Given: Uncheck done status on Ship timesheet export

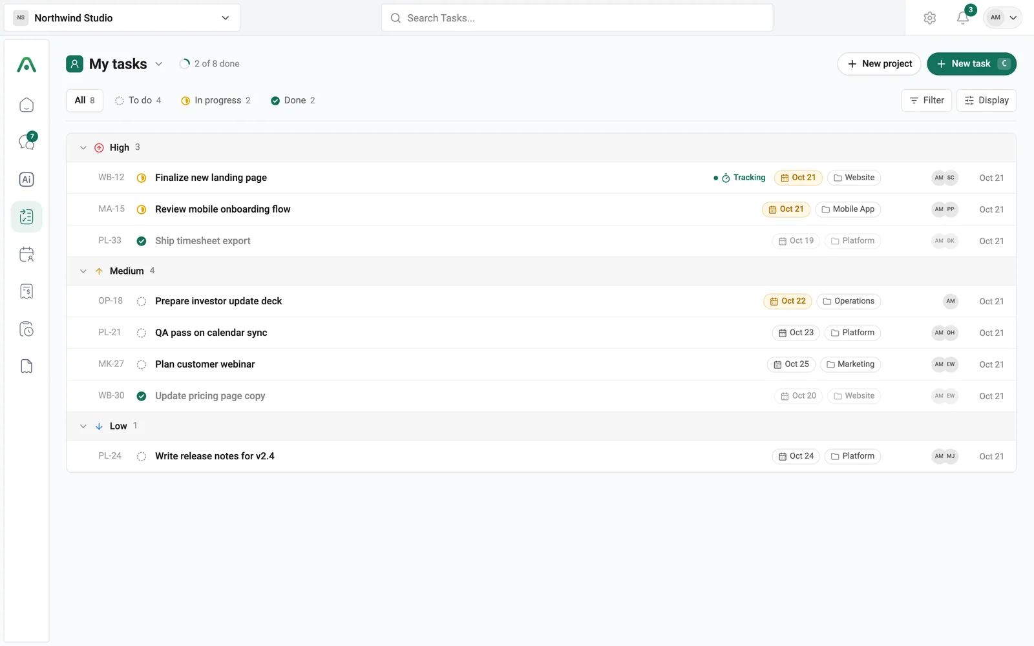Looking at the screenshot, I should click(x=142, y=241).
